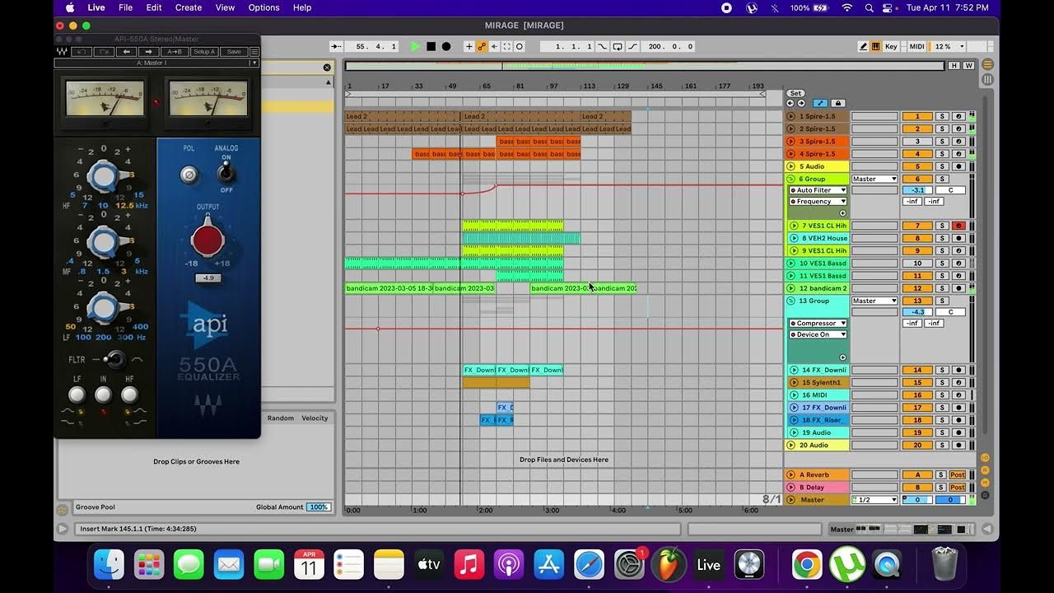The image size is (1054, 593).
Task: Open the Device On parameter chooser
Action: tap(818, 334)
